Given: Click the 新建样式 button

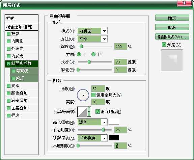Looking at the screenshot, I should [172, 37].
